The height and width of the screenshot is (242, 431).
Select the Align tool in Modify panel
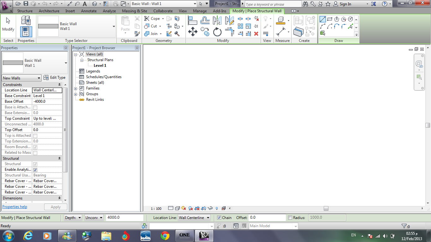click(192, 21)
